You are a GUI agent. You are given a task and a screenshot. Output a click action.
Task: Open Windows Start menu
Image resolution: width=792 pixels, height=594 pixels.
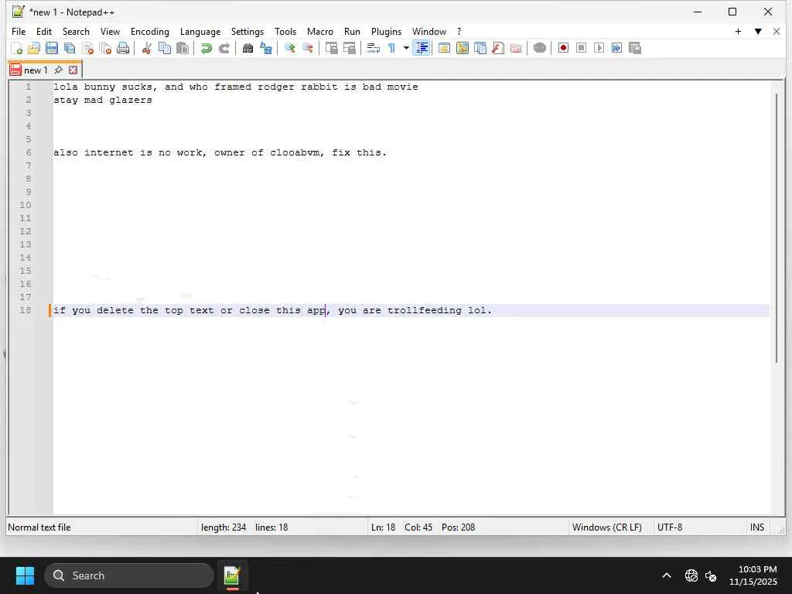coord(25,575)
